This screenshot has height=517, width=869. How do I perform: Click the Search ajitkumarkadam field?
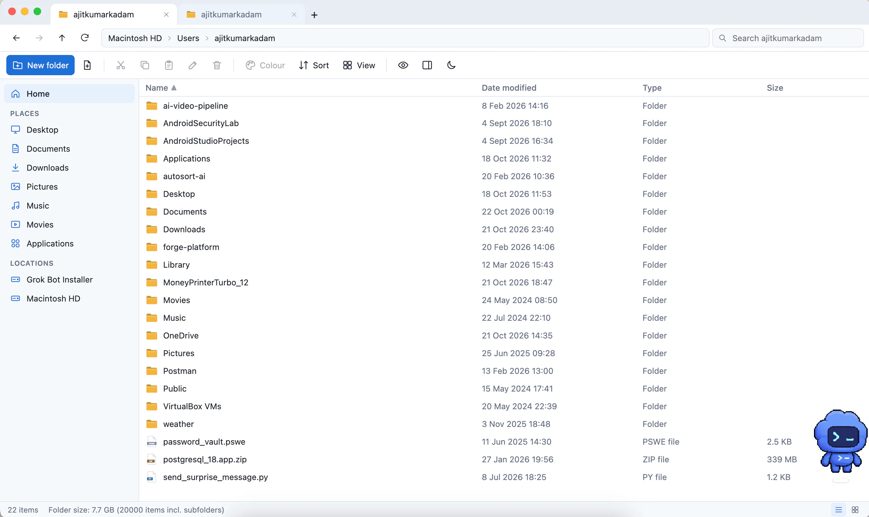(788, 38)
